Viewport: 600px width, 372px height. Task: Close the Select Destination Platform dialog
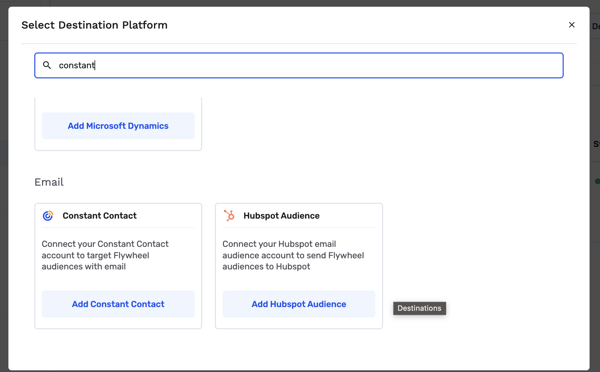coord(571,25)
